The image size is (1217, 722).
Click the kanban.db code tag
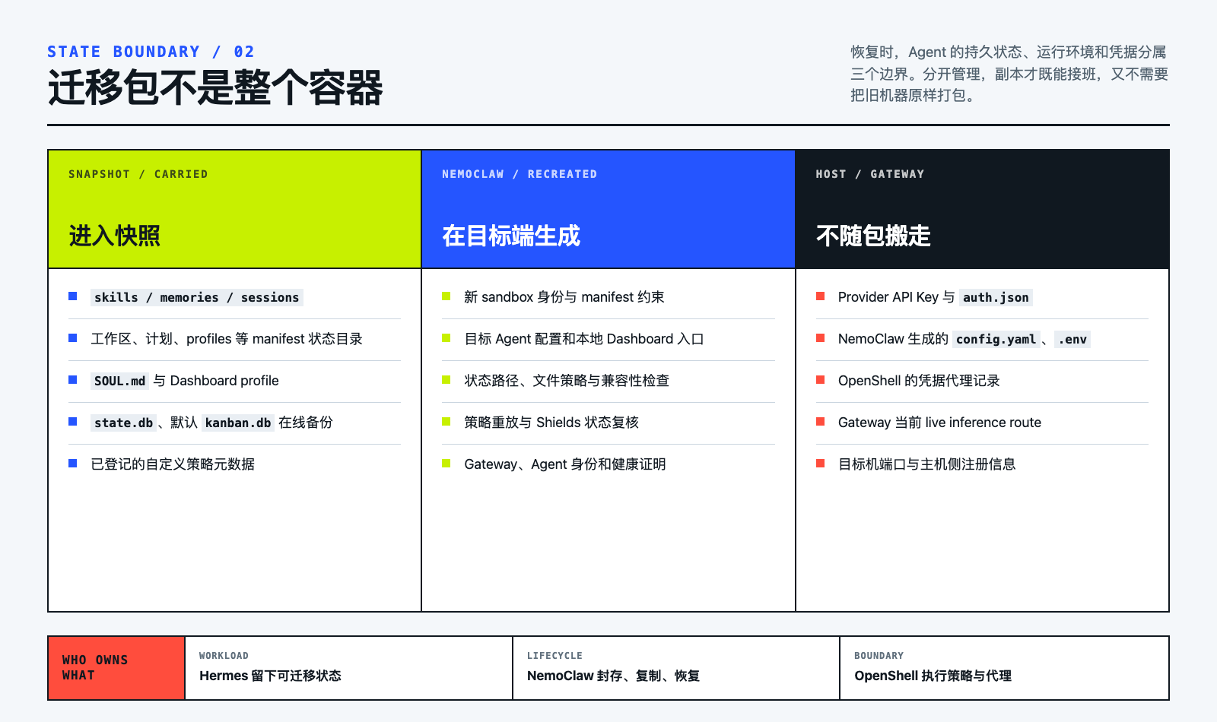pos(238,423)
